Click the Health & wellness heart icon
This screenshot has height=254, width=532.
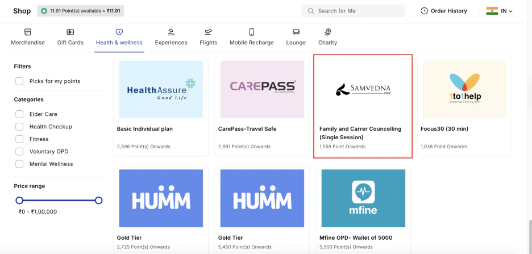[119, 32]
